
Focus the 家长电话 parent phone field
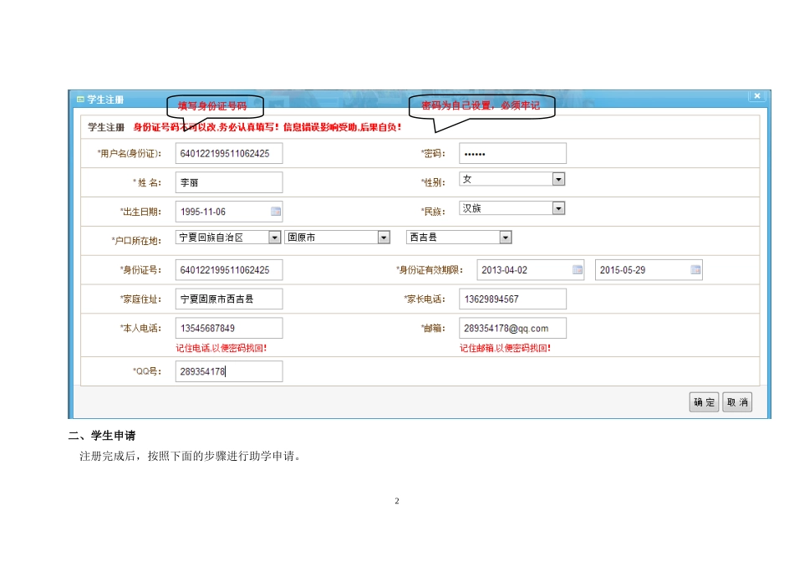tap(512, 299)
